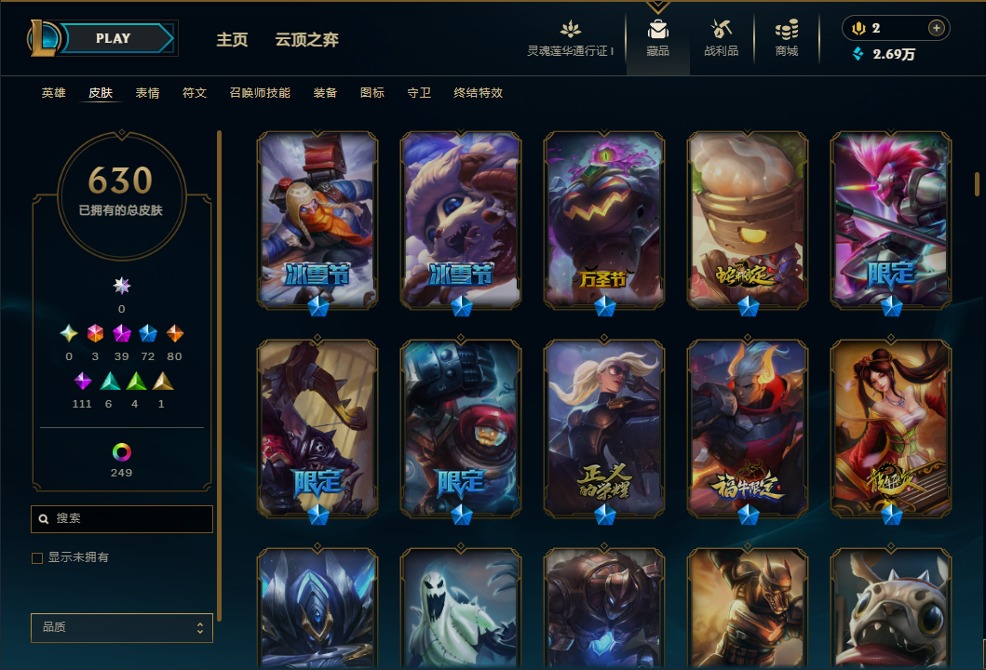Click the plus icon to add RP

pos(937,28)
